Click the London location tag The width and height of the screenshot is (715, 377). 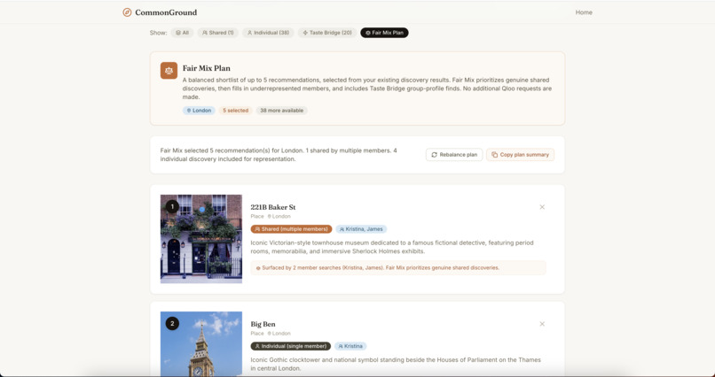coord(199,111)
